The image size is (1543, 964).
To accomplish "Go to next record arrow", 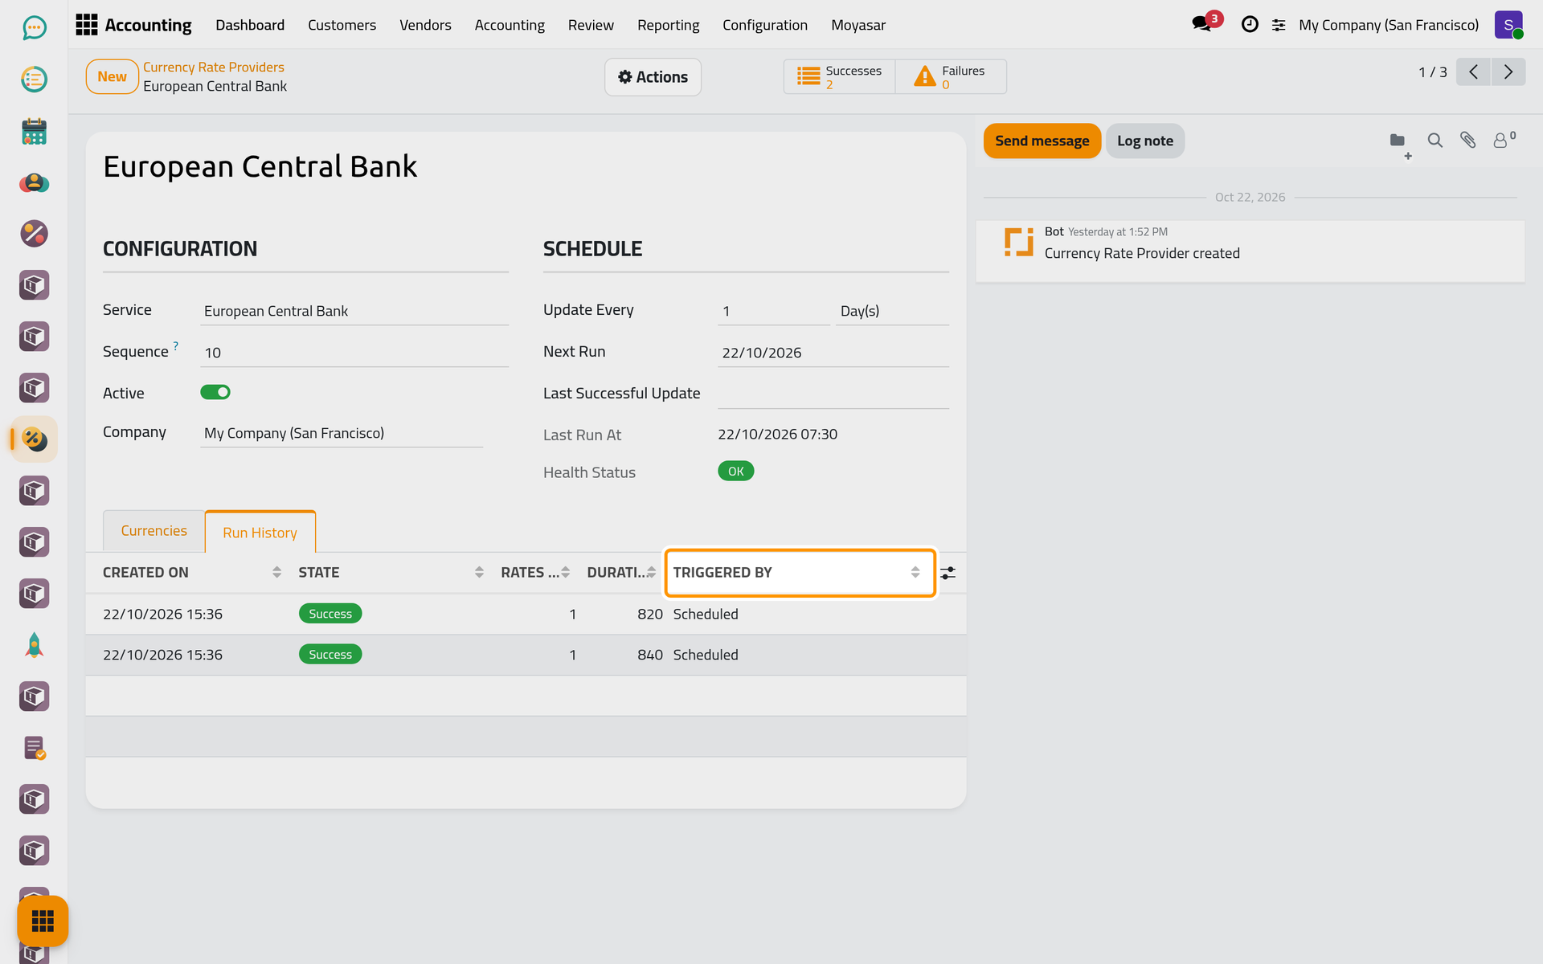I will (x=1508, y=72).
